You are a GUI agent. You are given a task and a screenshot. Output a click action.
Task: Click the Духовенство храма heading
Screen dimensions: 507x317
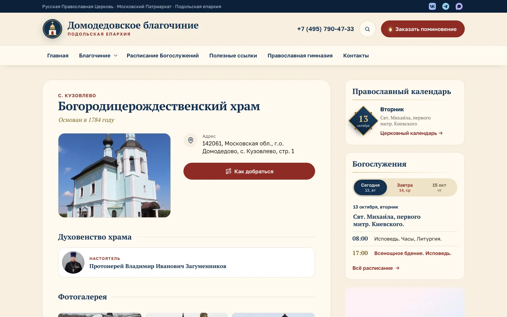95,237
